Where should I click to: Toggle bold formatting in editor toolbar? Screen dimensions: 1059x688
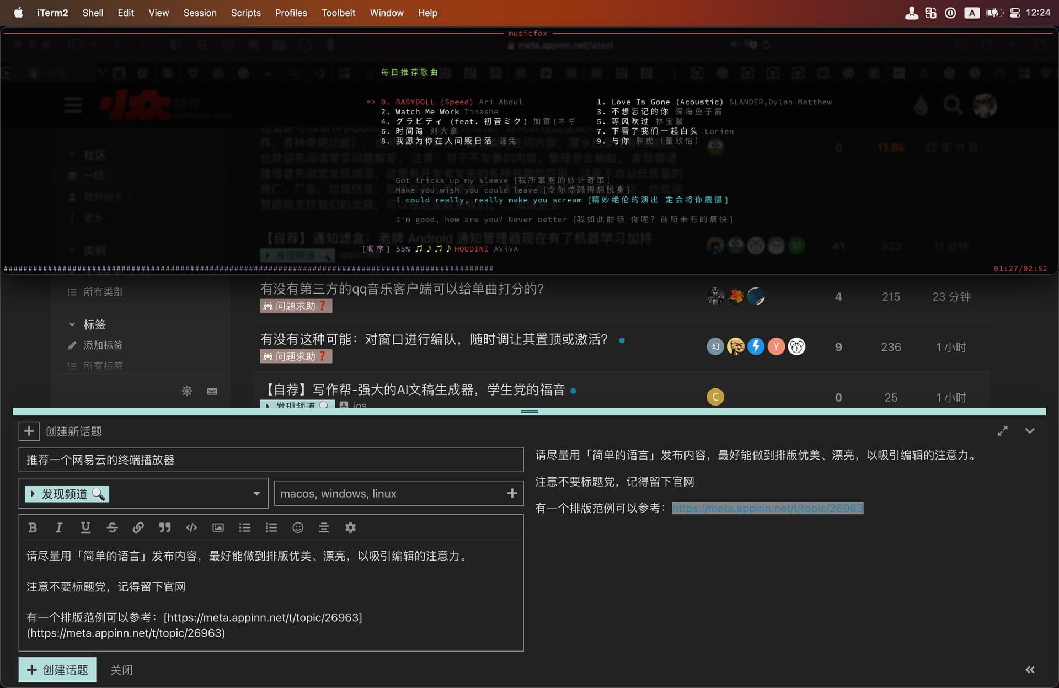point(33,528)
